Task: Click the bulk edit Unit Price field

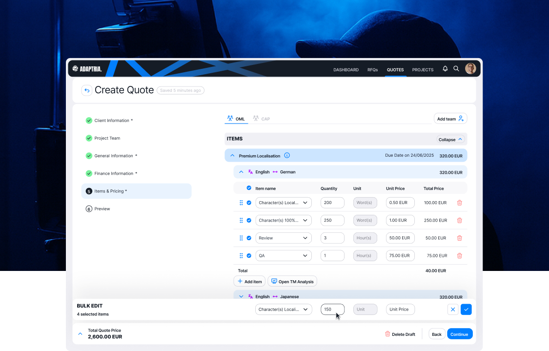Action: coord(400,310)
